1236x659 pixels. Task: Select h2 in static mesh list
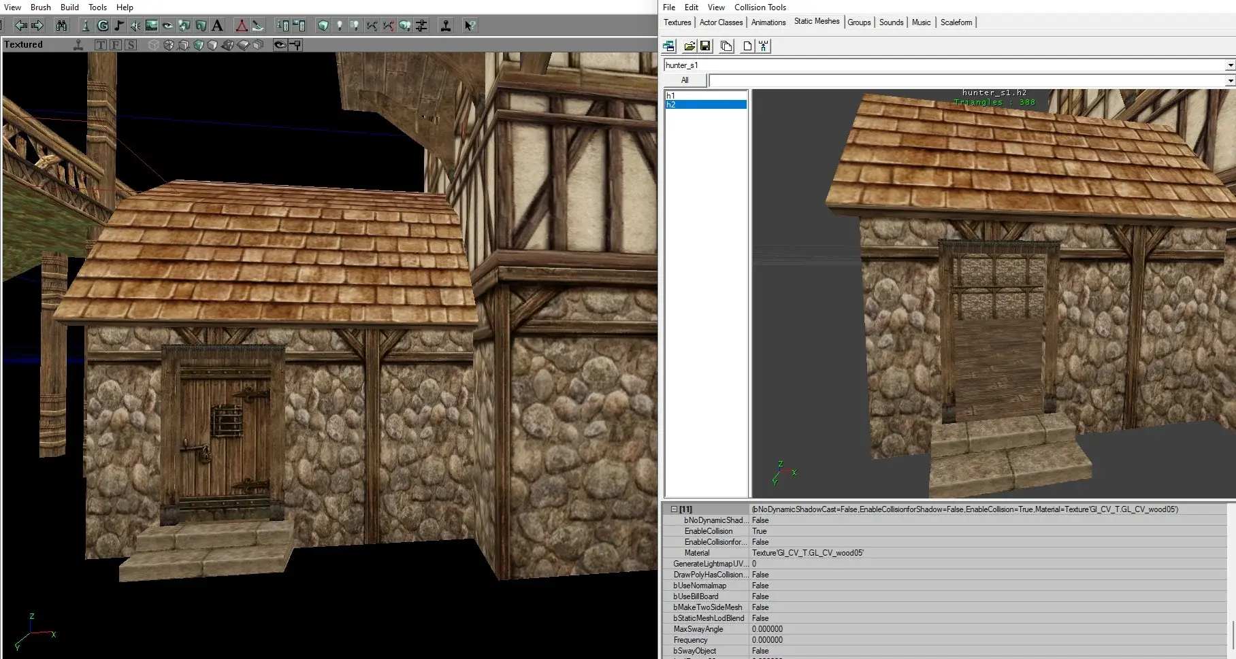click(706, 105)
